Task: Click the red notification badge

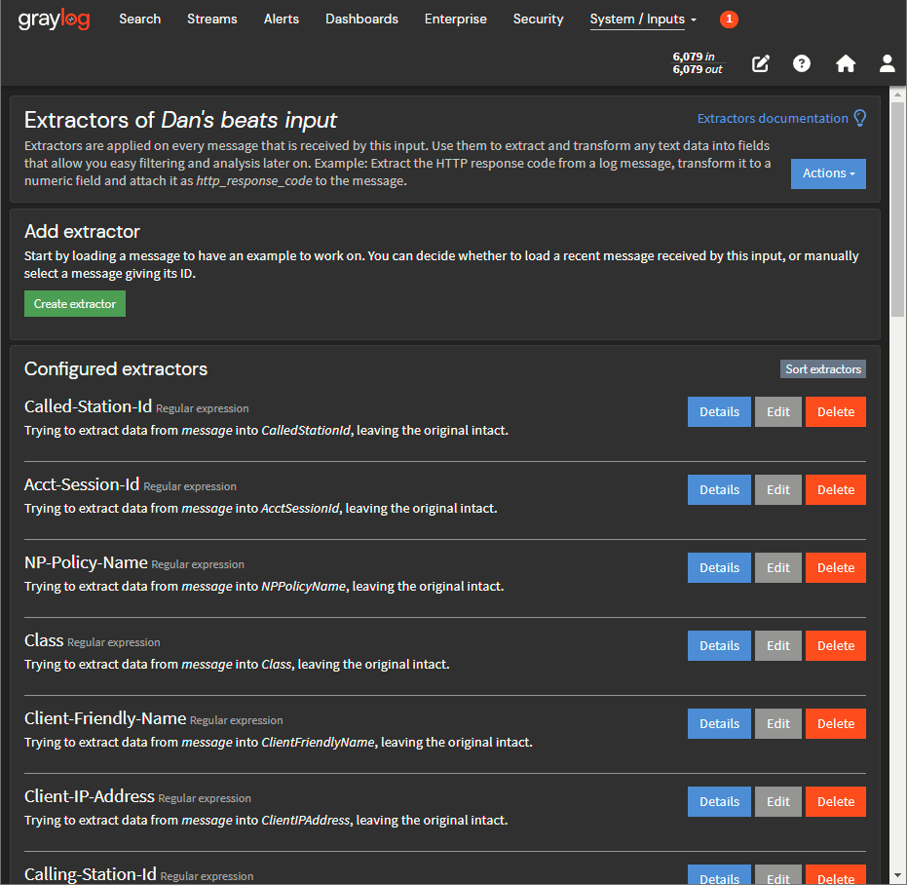Action: coord(729,19)
